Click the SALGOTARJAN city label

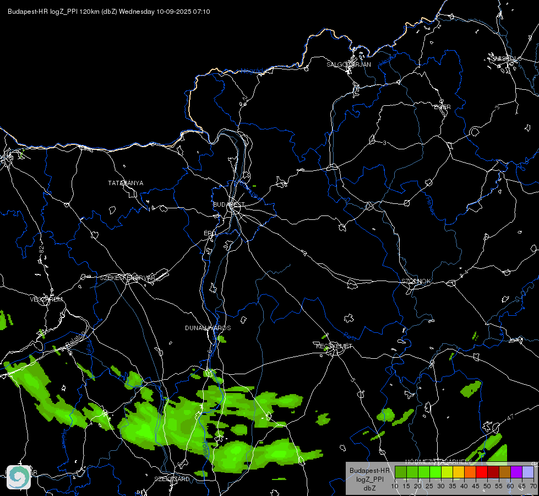point(349,64)
